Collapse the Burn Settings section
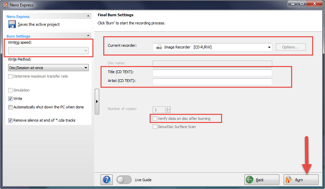 pos(88,36)
